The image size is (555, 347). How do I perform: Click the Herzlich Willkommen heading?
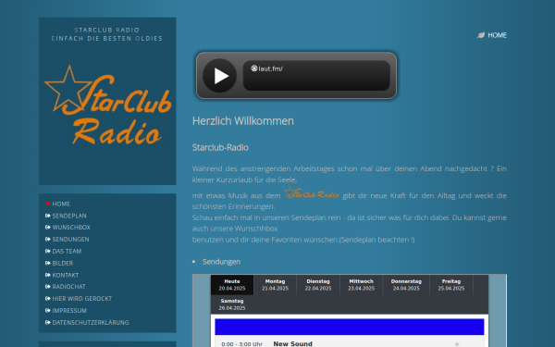click(x=242, y=121)
